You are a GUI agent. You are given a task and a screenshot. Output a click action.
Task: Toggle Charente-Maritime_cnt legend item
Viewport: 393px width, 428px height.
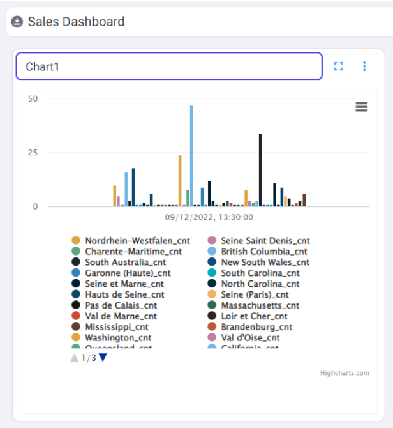click(x=127, y=252)
